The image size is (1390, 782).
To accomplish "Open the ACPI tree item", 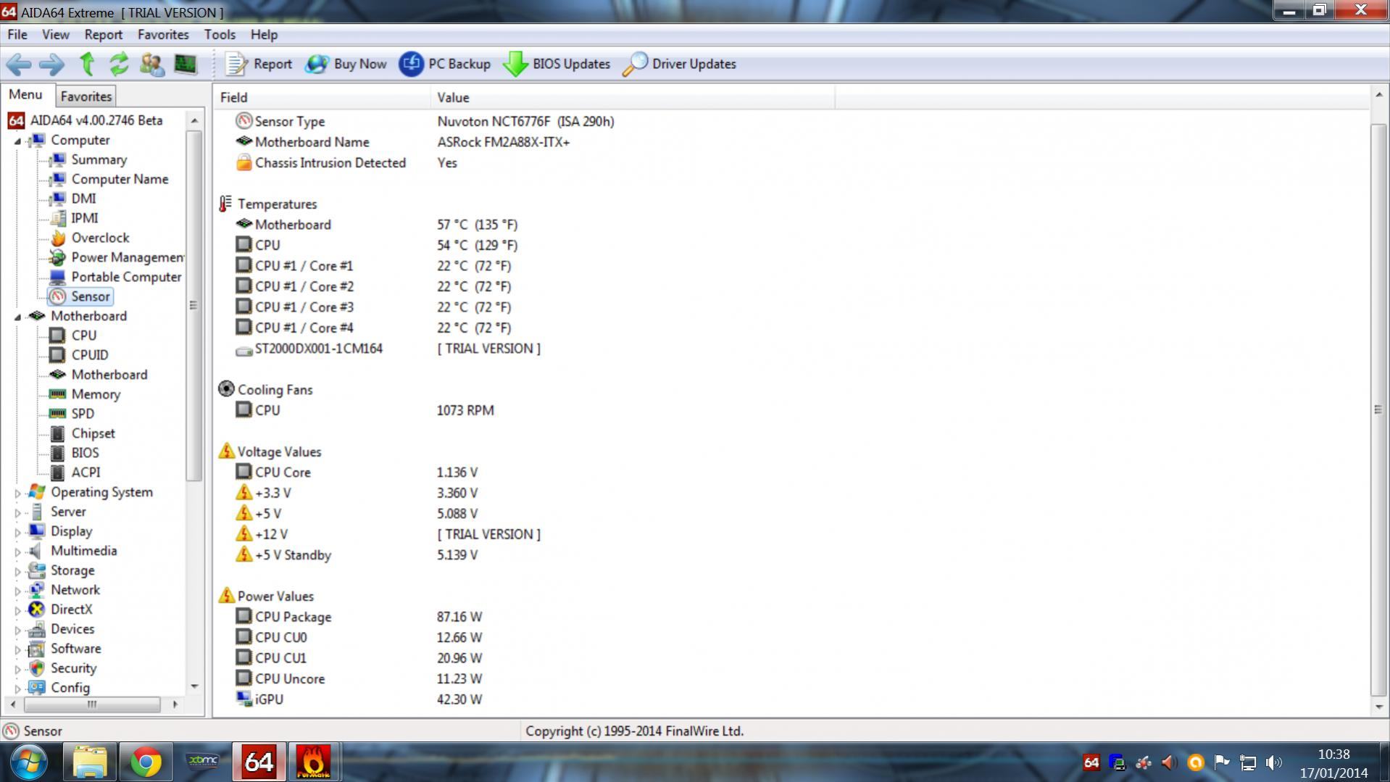I will tap(86, 473).
